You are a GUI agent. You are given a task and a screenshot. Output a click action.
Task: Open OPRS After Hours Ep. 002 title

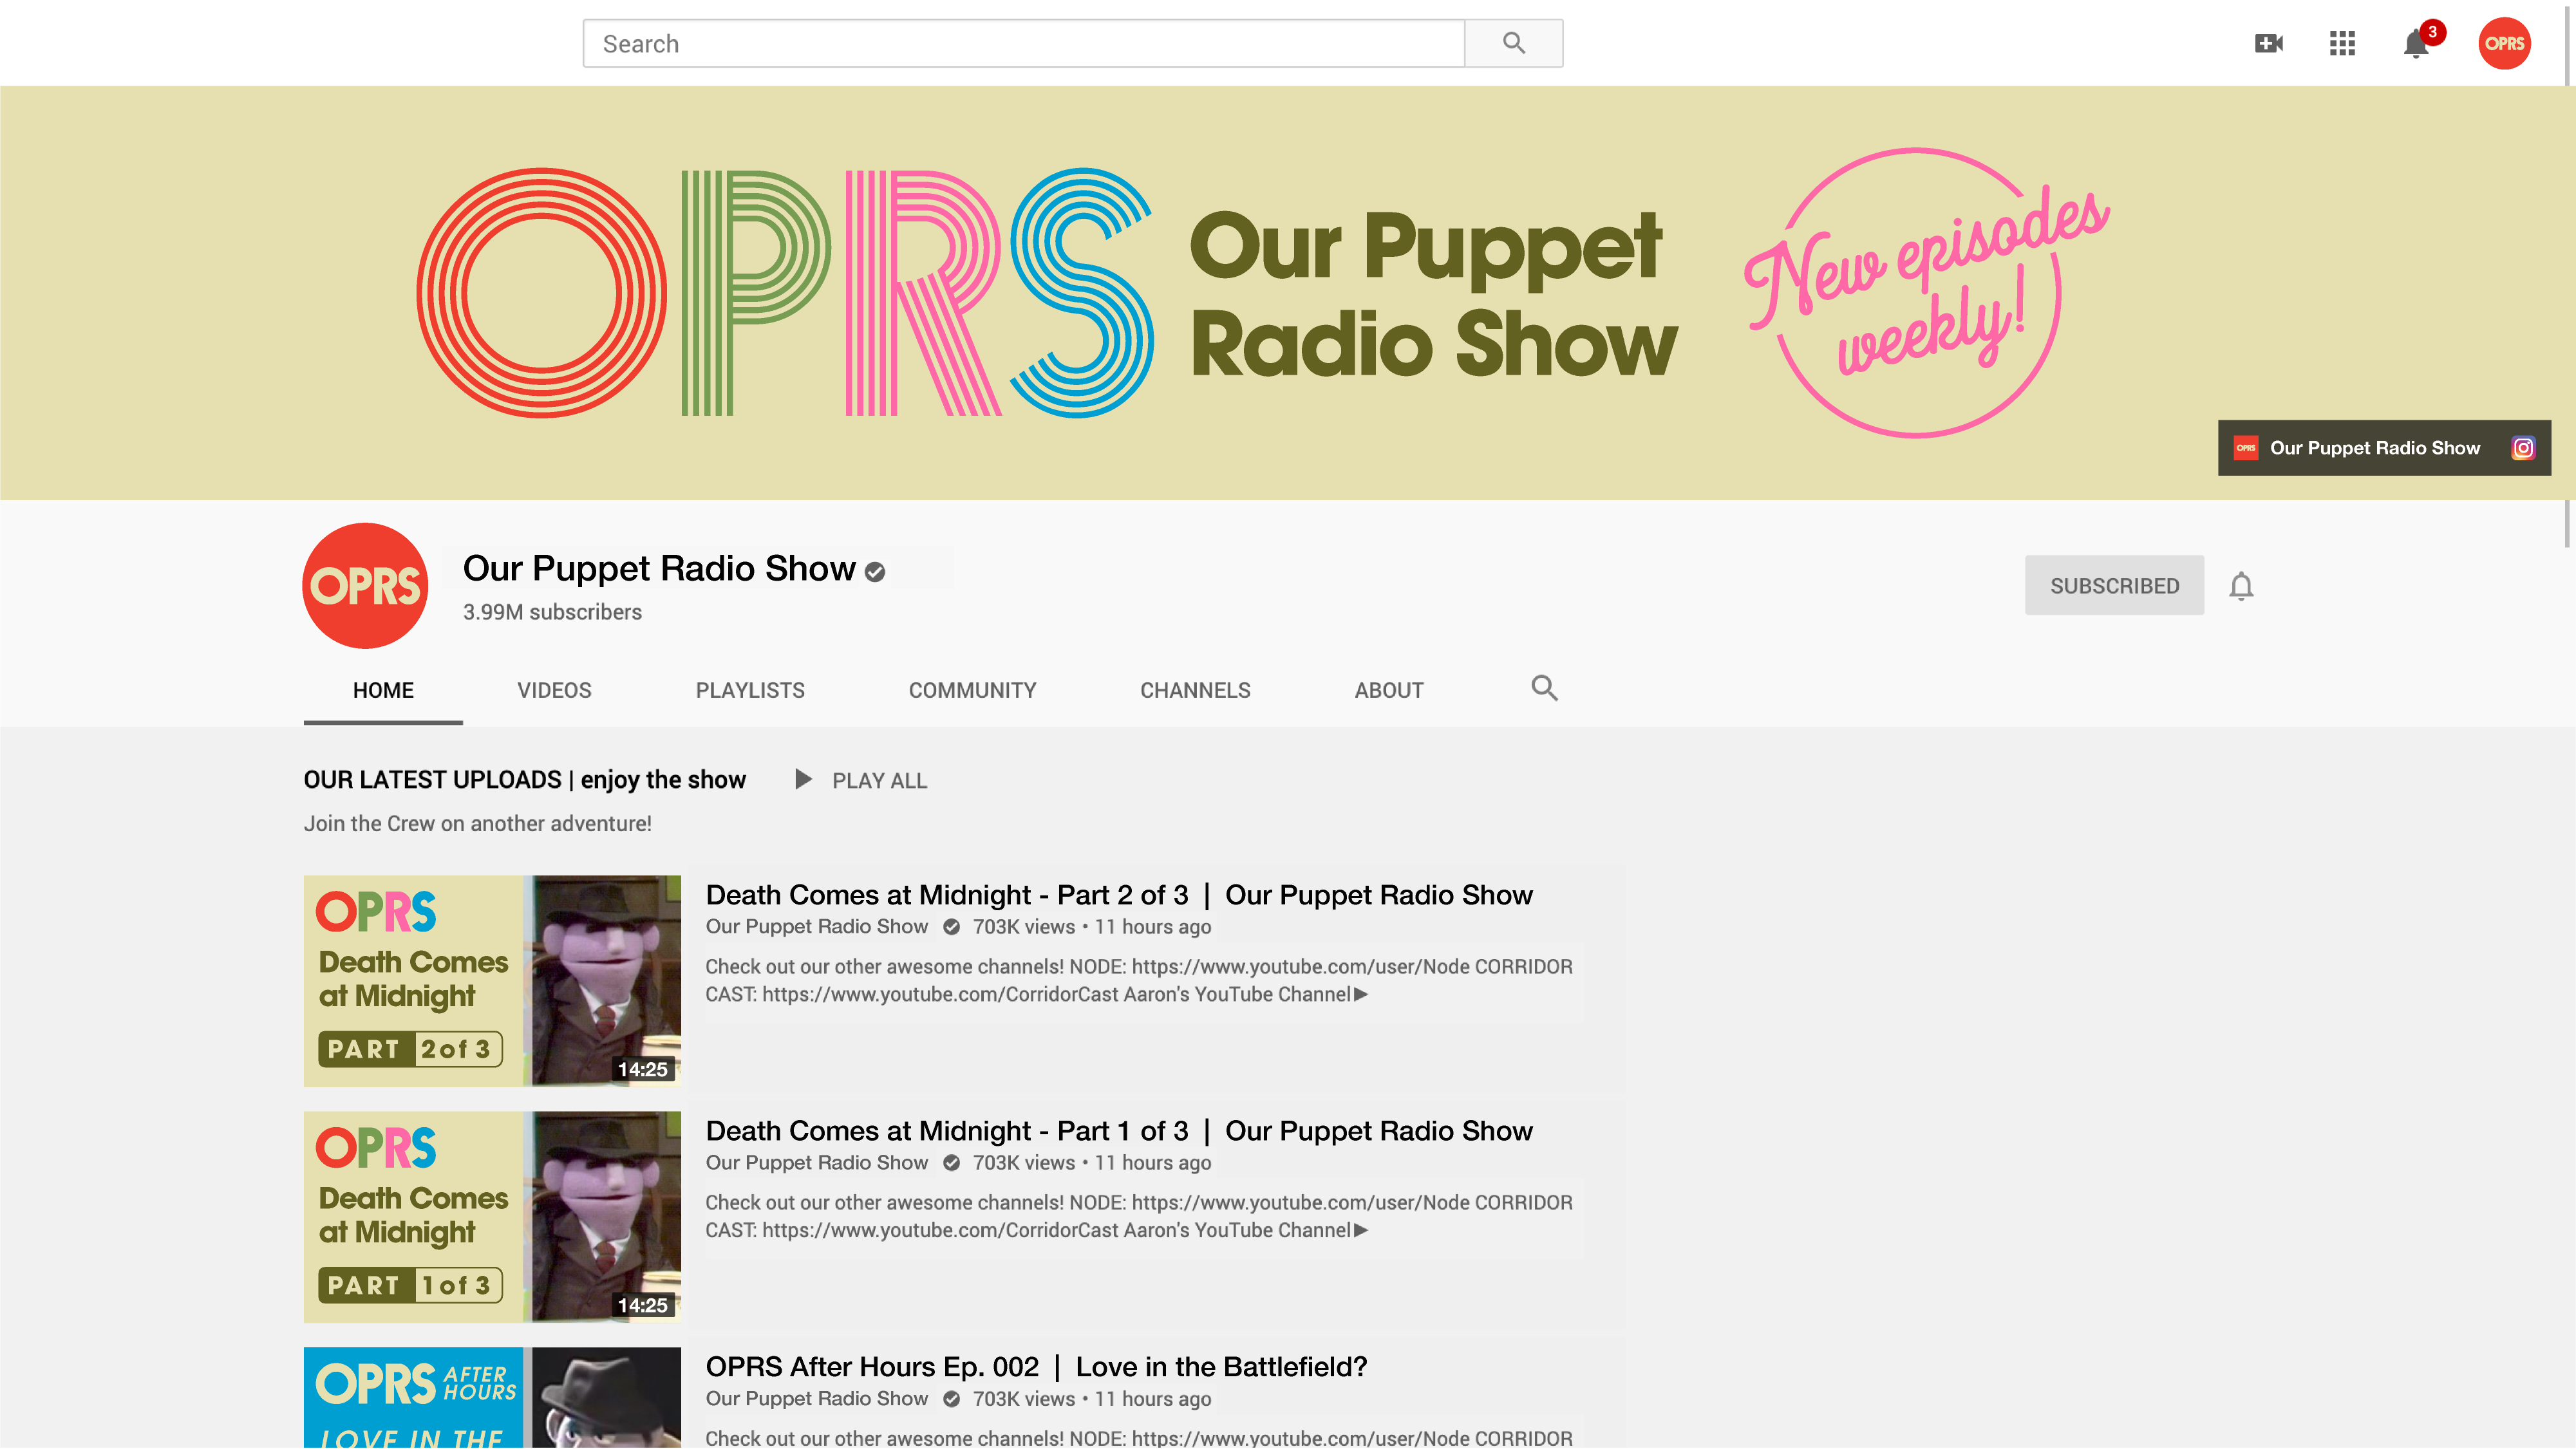pos(1036,1367)
